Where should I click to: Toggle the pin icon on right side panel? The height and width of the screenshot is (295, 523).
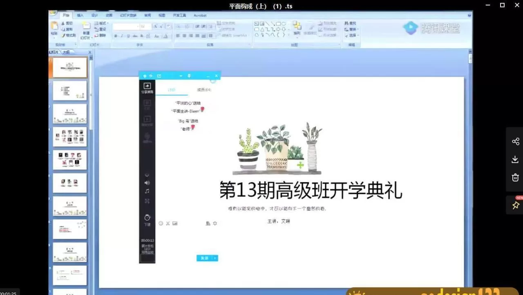pyautogui.click(x=515, y=205)
